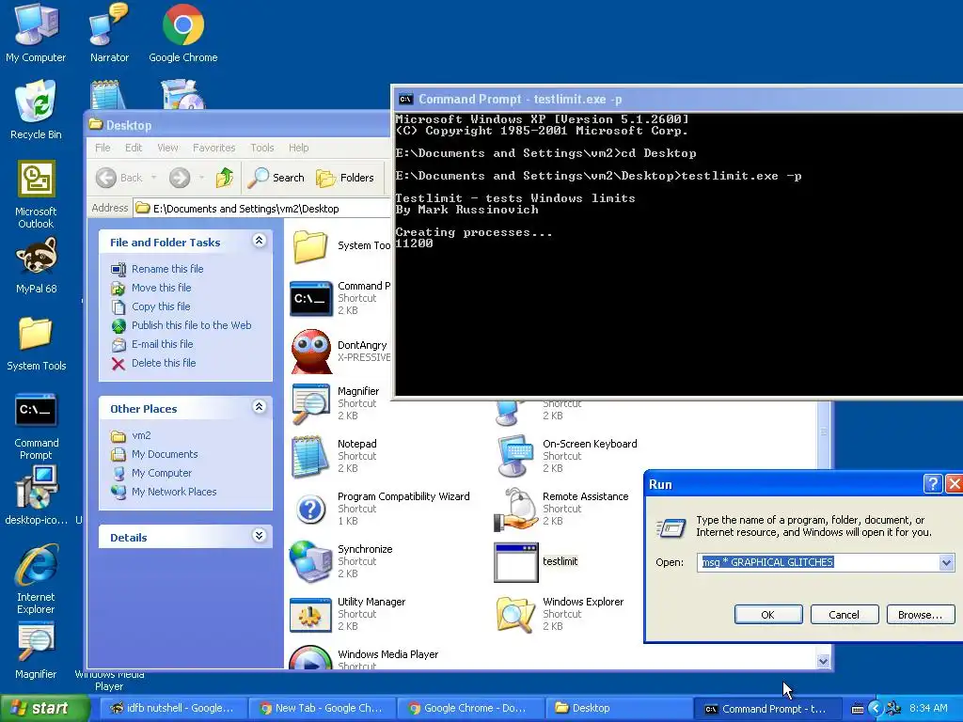This screenshot has width=963, height=722.
Task: Click Rename this file link
Action: pos(167,269)
